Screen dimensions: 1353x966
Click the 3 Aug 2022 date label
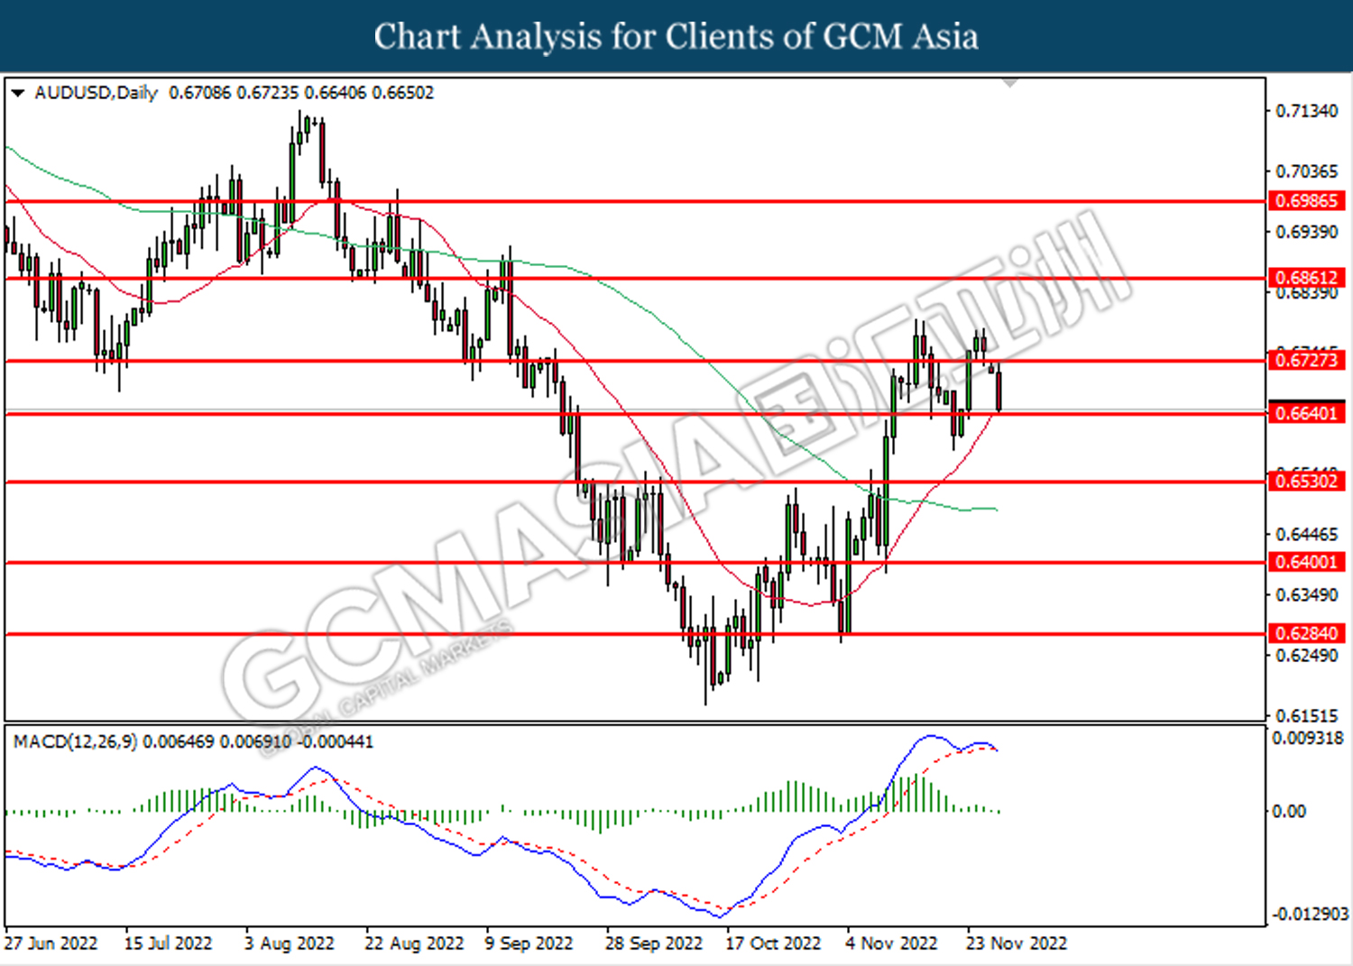pos(289,943)
